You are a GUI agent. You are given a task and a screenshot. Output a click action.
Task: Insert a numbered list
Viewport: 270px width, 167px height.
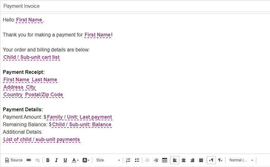tap(128, 160)
